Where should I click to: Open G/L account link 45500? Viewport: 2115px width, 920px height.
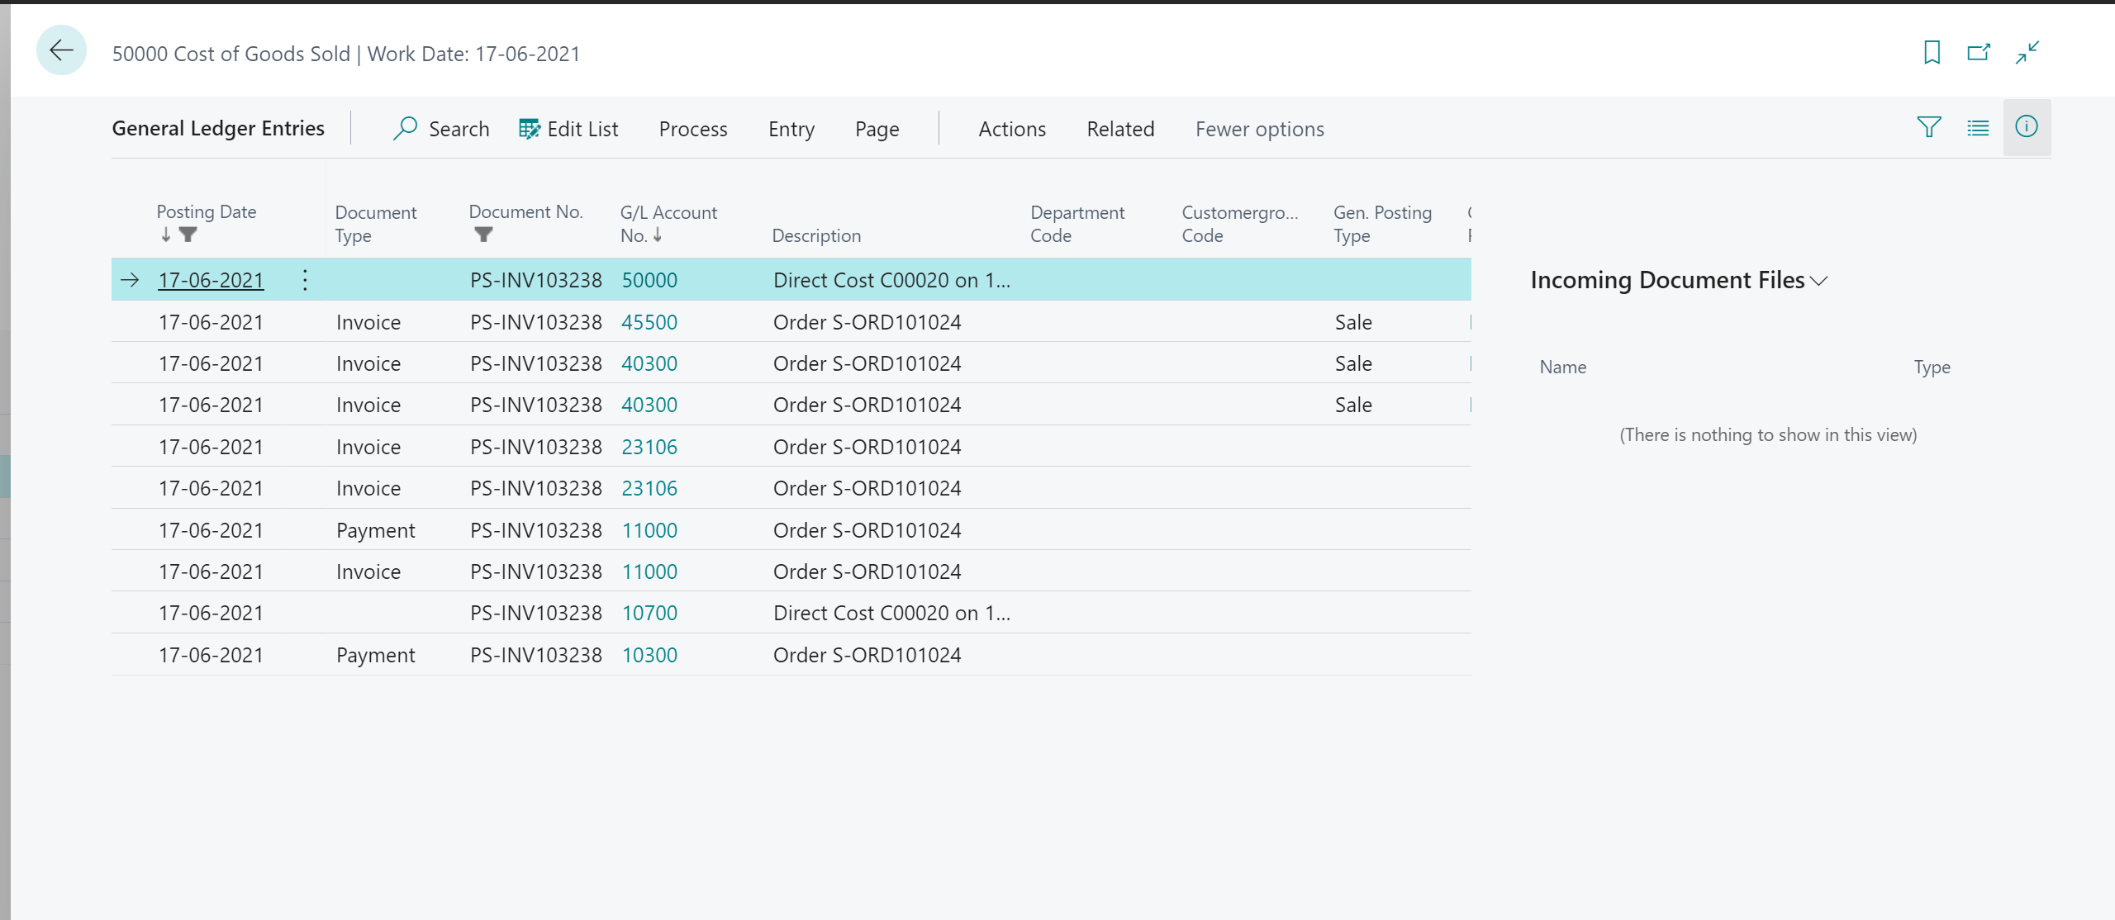coord(649,322)
